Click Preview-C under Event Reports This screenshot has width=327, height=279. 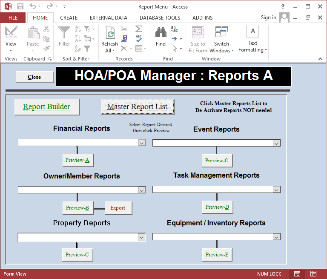pos(217,161)
